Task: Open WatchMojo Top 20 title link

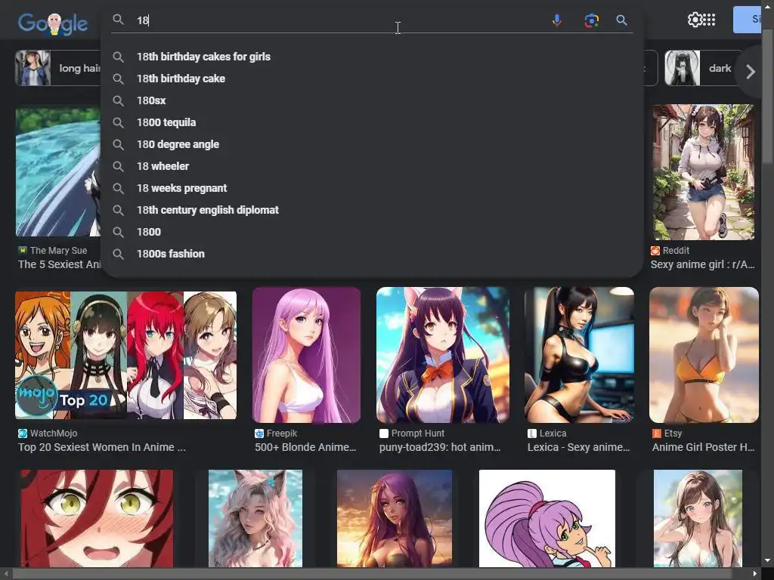Action: point(102,447)
